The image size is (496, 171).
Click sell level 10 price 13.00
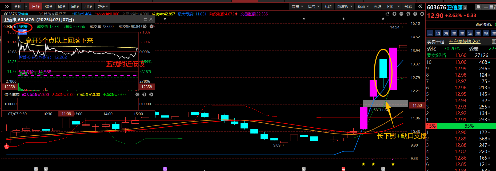tap(461, 62)
